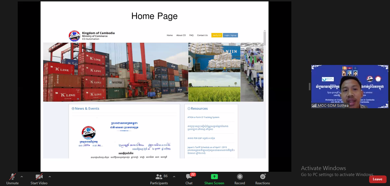Image resolution: width=390 pixels, height=186 pixels.
Task: Click the ministry seal in News & Events
Action: point(89,133)
